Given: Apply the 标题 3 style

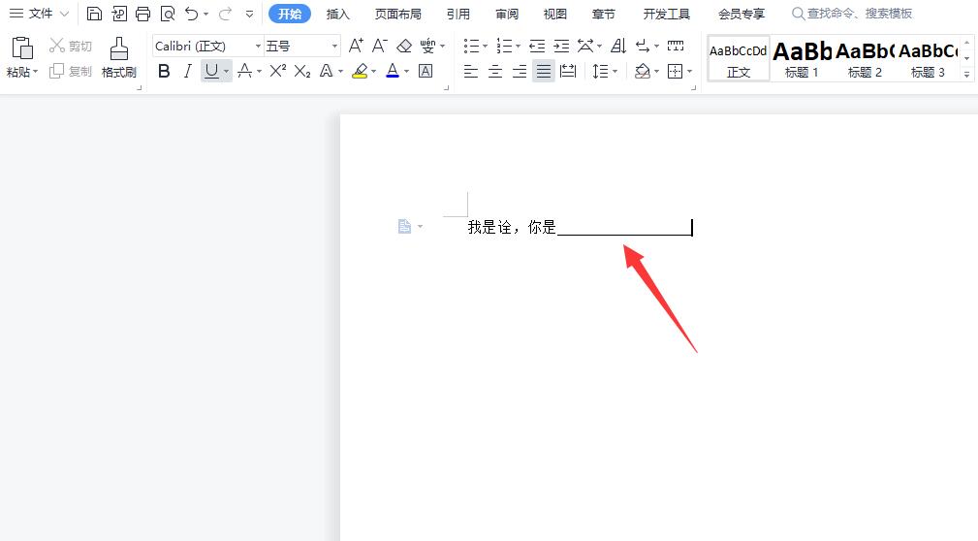Looking at the screenshot, I should click(x=928, y=58).
